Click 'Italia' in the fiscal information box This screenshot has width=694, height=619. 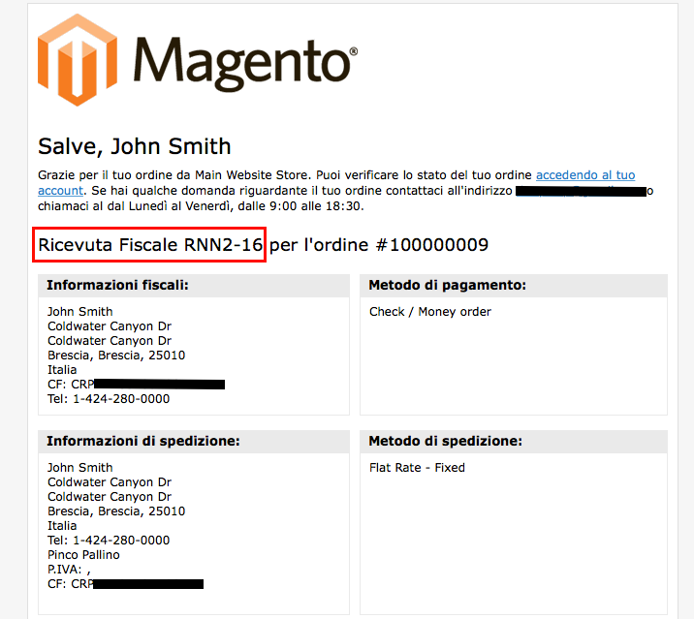coord(62,369)
